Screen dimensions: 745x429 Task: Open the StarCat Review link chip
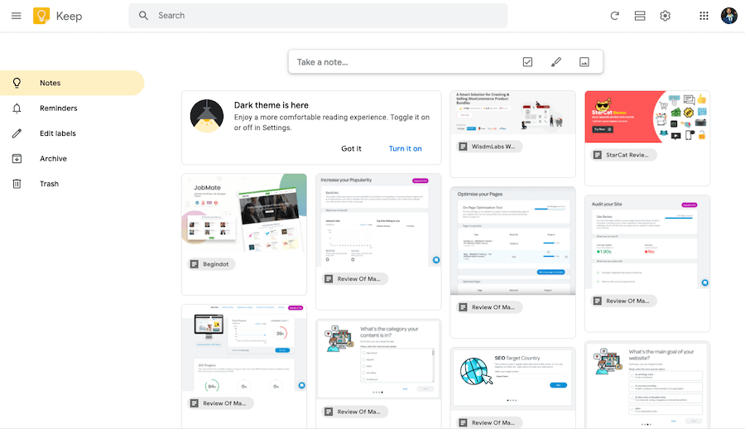[624, 155]
